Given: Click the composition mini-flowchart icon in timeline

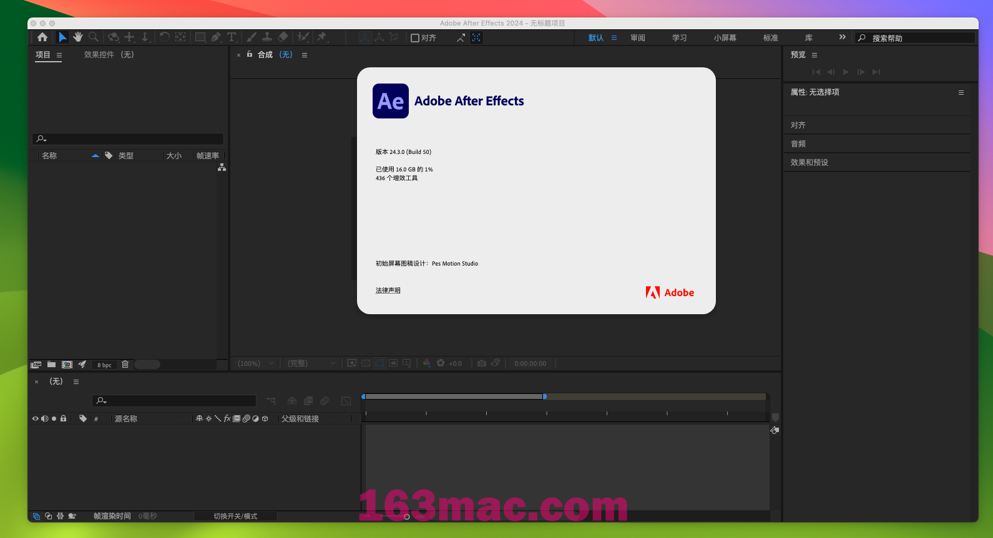Looking at the screenshot, I should [271, 401].
